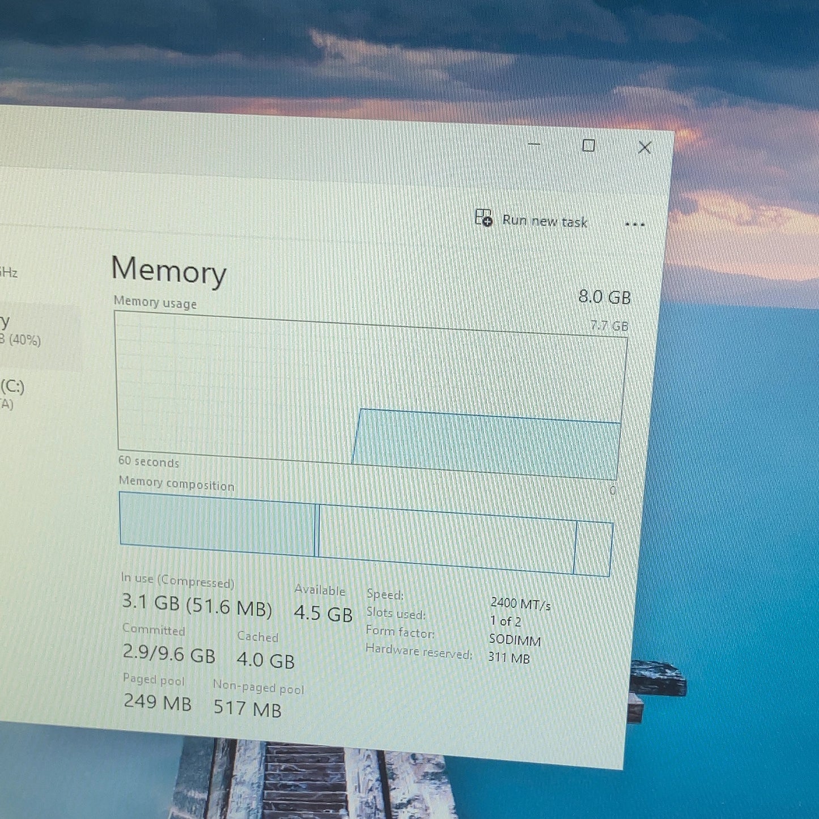Click the Memory heading text
The width and height of the screenshot is (819, 819).
169,270
